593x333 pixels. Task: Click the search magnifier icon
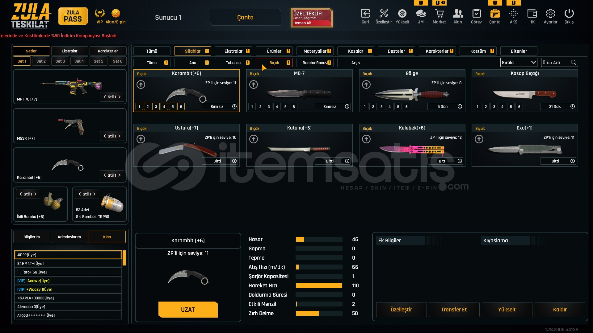[574, 63]
